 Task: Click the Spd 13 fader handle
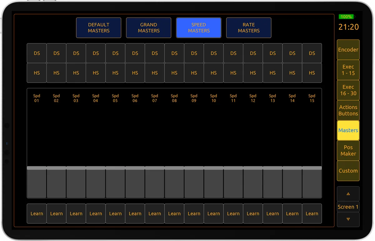273,168
